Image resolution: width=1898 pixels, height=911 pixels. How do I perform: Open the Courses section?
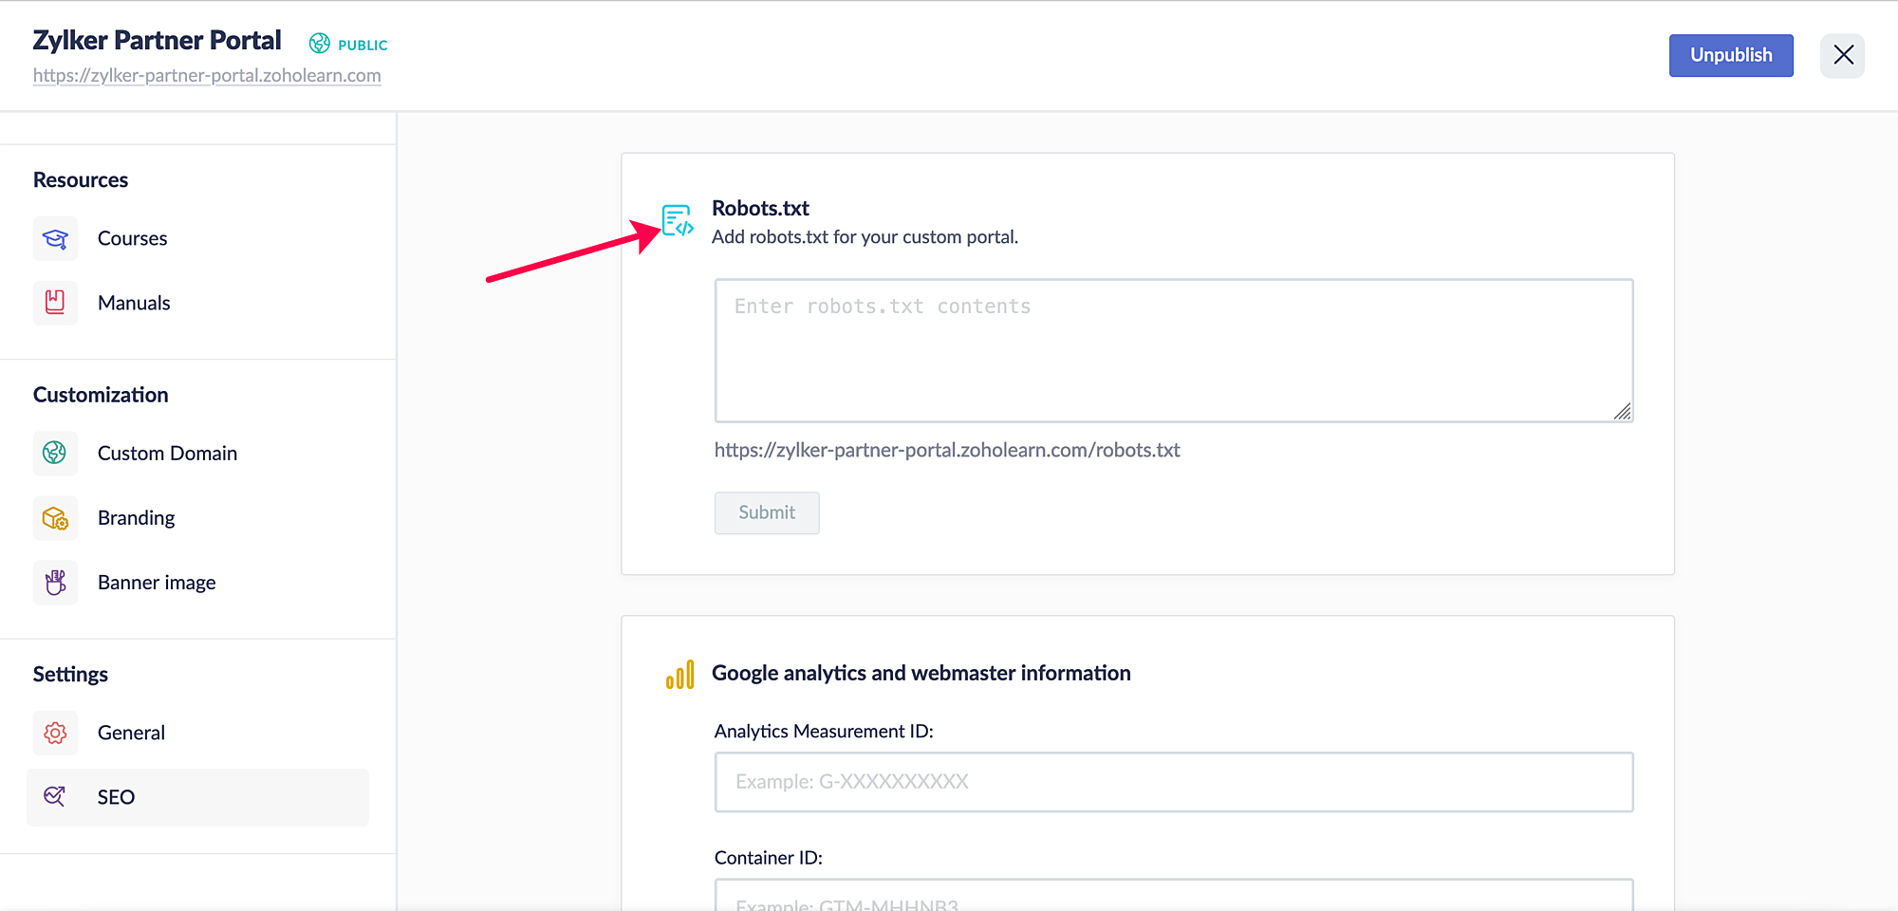(132, 238)
